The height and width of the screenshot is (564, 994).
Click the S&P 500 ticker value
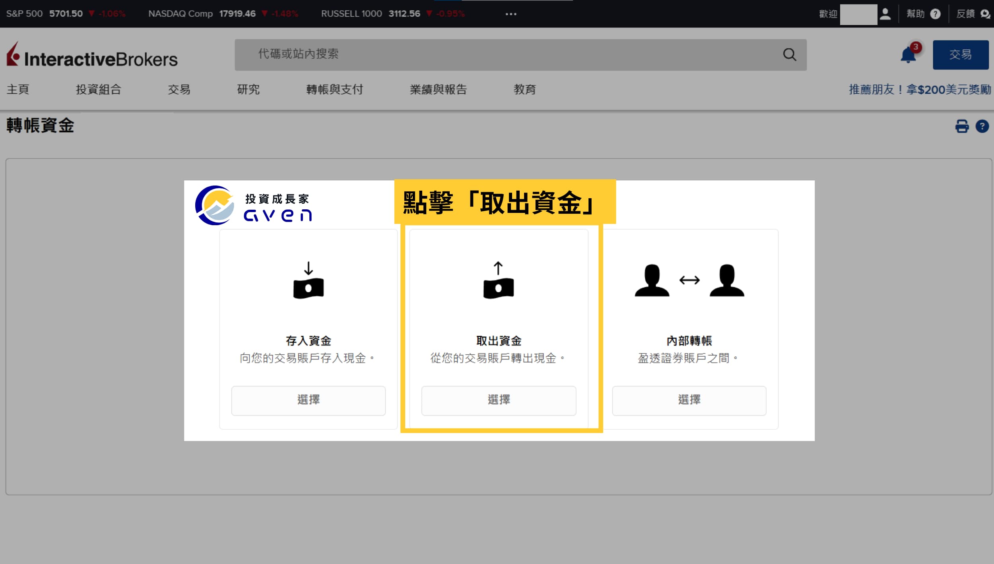66,14
